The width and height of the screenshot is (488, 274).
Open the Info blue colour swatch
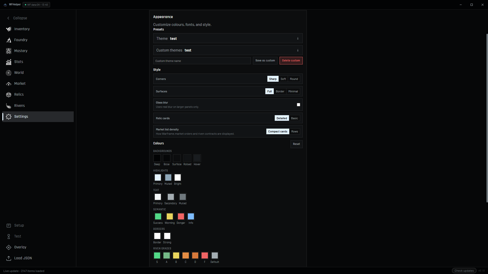191,216
